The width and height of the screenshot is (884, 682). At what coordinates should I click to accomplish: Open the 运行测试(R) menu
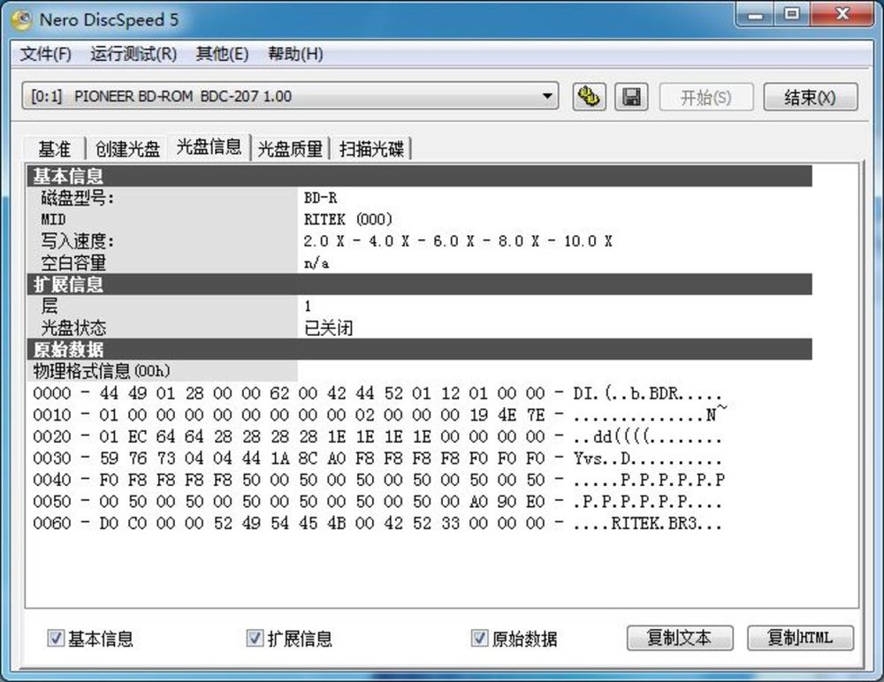click(133, 54)
